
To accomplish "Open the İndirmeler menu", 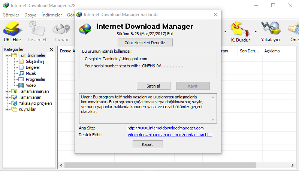I will click(x=52, y=15).
